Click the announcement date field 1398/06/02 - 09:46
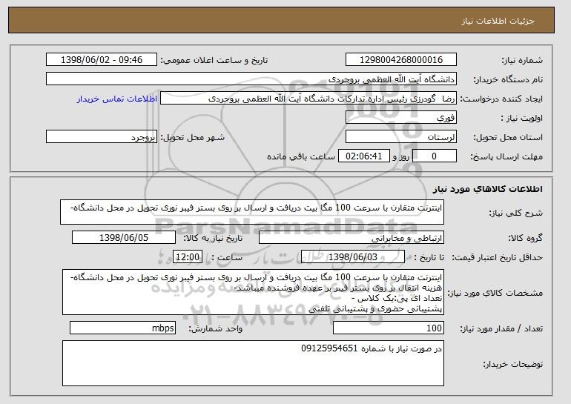Screen dimensions: 571x404 [x=102, y=60]
